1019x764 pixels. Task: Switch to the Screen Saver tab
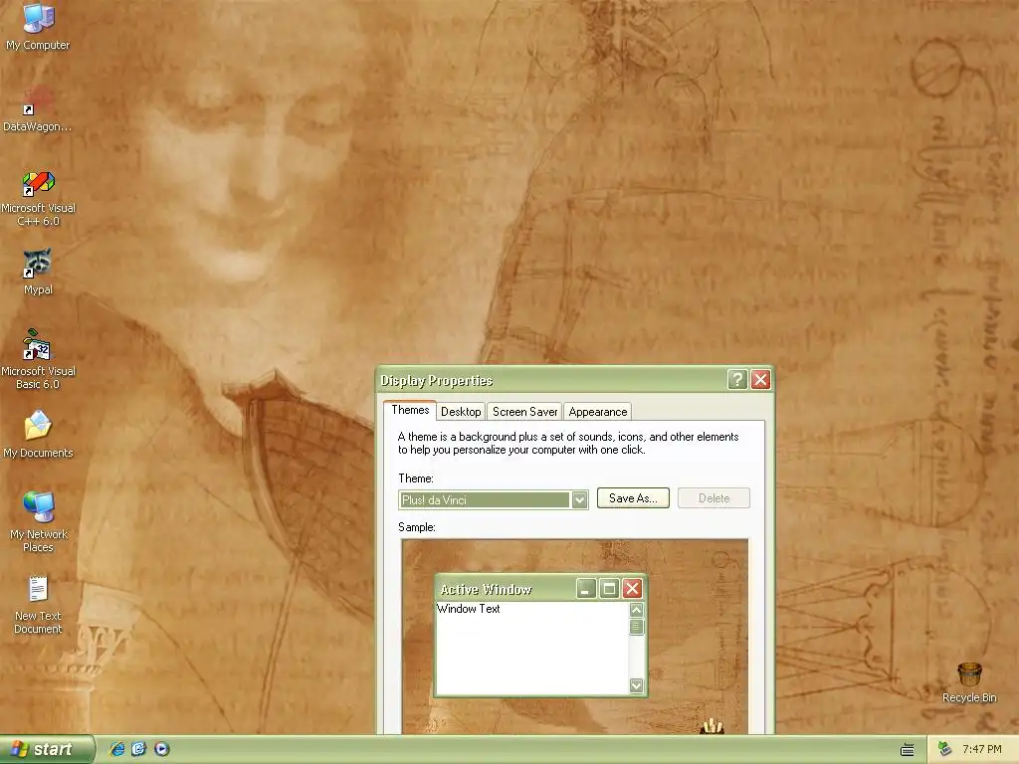(x=524, y=411)
